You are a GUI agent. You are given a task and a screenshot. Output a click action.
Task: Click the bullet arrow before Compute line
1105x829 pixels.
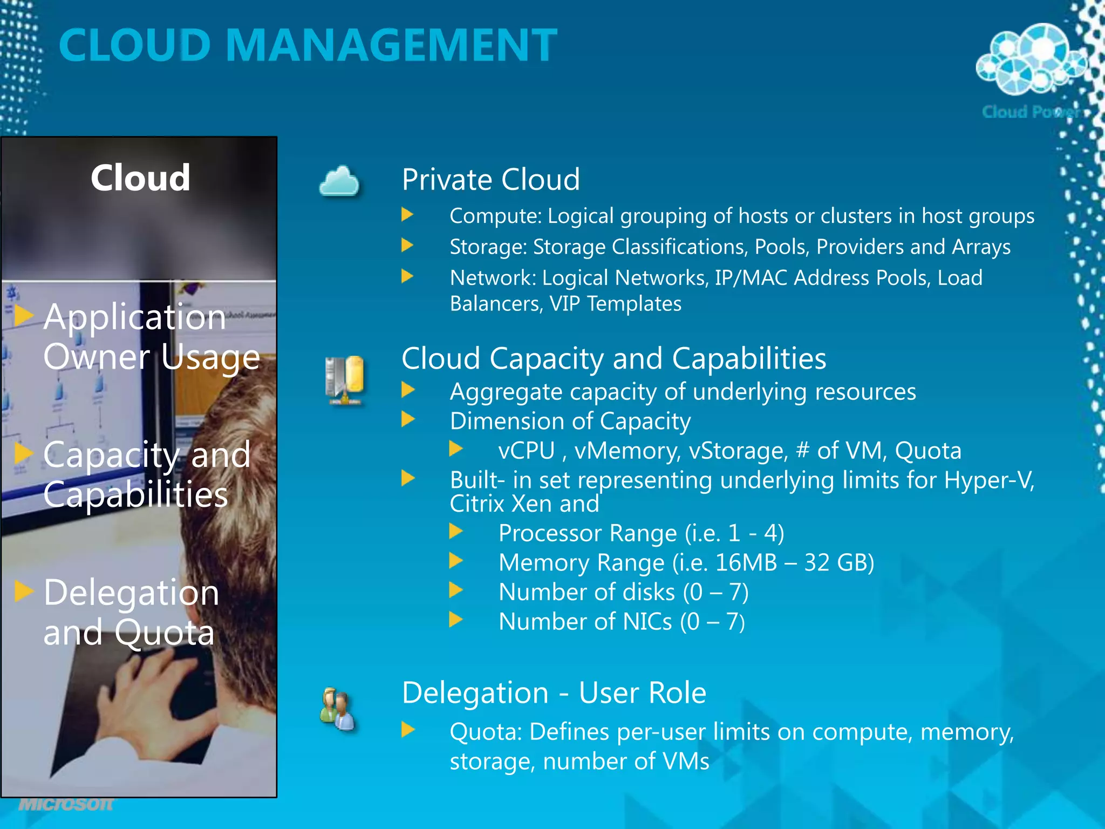tap(407, 215)
